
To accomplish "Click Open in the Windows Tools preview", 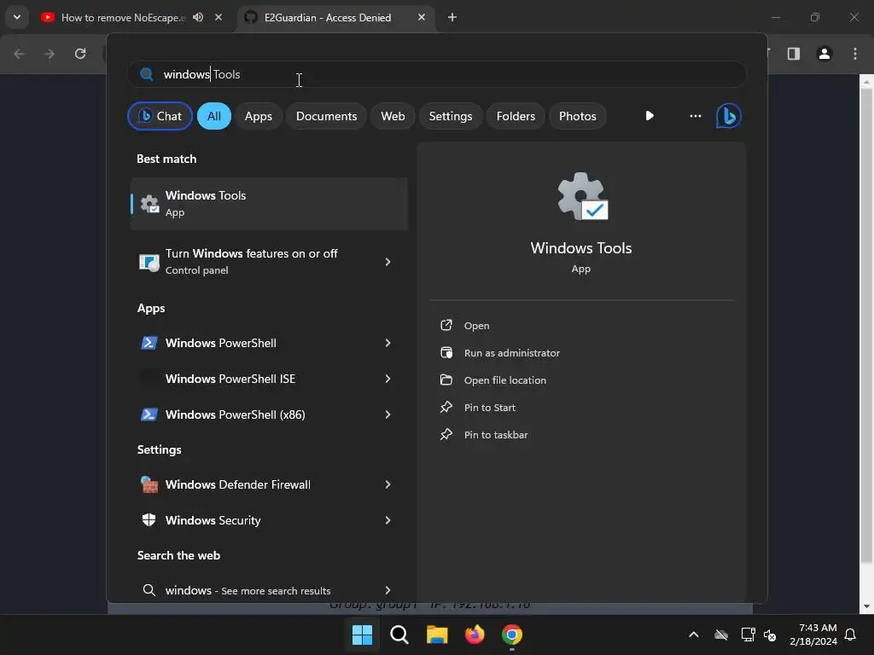I will tap(476, 326).
